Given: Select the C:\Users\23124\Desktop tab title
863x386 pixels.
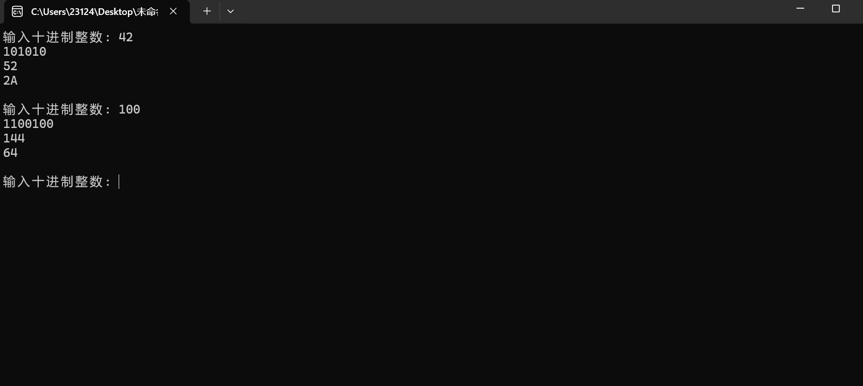Looking at the screenshot, I should point(94,11).
